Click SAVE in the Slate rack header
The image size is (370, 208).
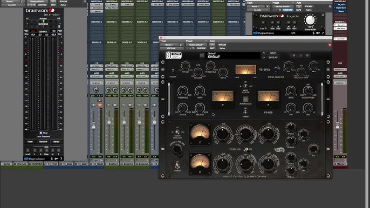point(273,53)
